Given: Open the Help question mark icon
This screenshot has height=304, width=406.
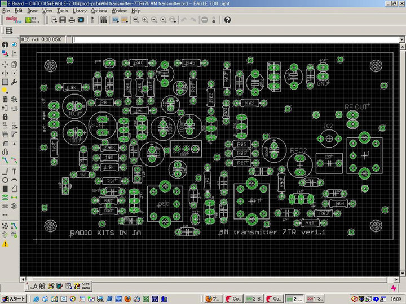Looking at the screenshot, I should tap(227, 20).
